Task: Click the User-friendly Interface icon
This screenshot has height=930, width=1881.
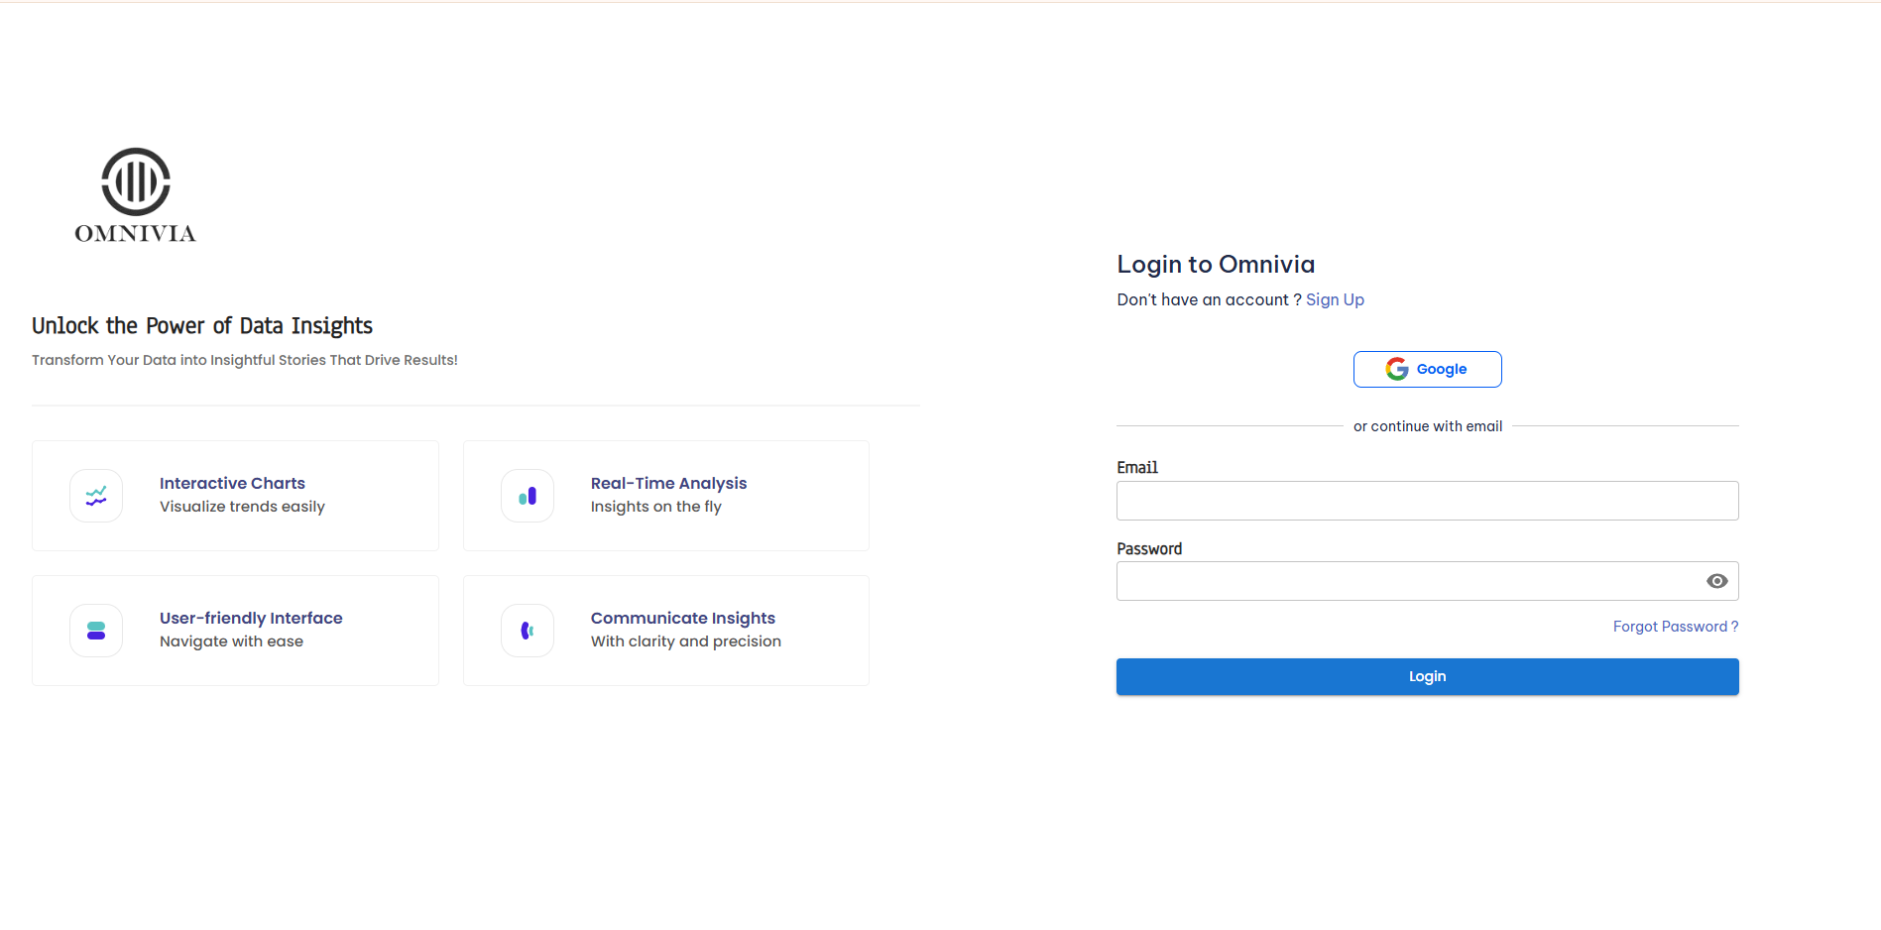Action: pyautogui.click(x=96, y=631)
